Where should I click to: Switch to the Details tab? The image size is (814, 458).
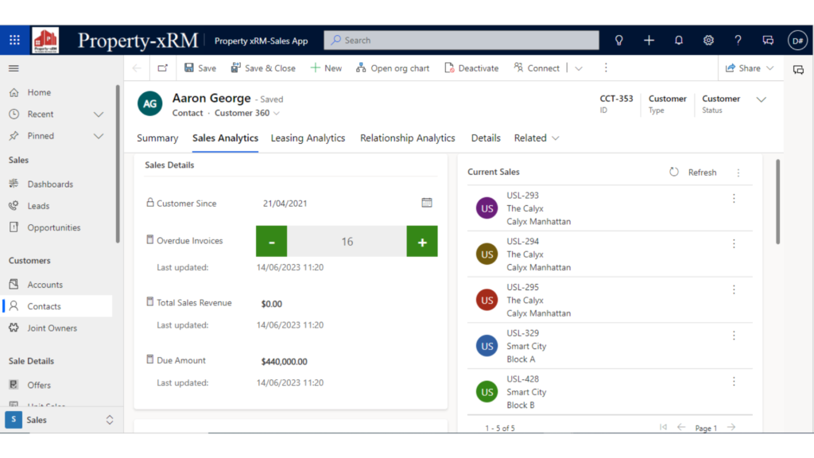click(x=486, y=138)
